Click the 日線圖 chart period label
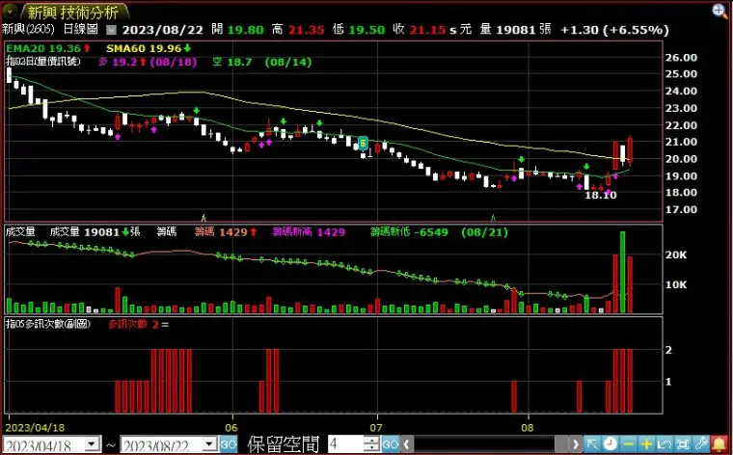This screenshot has height=455, width=733. pyautogui.click(x=80, y=29)
